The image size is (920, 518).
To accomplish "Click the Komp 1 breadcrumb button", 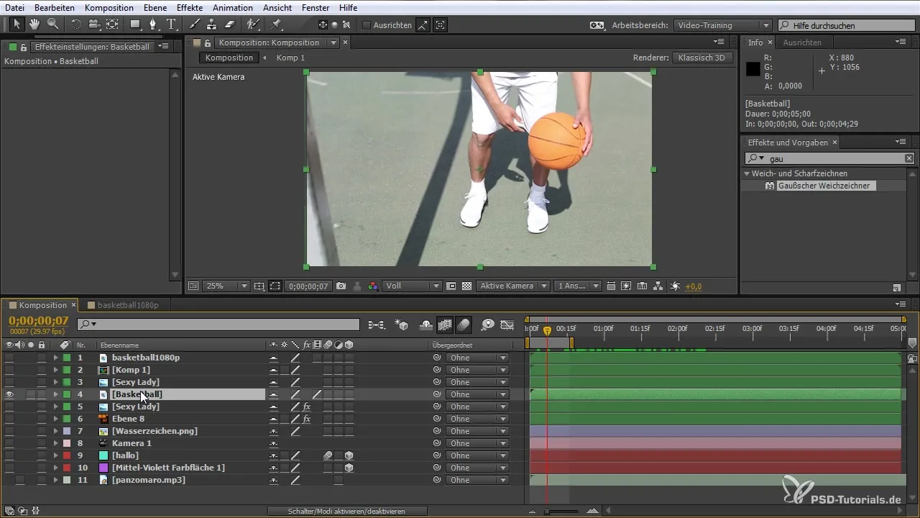I will coord(290,58).
